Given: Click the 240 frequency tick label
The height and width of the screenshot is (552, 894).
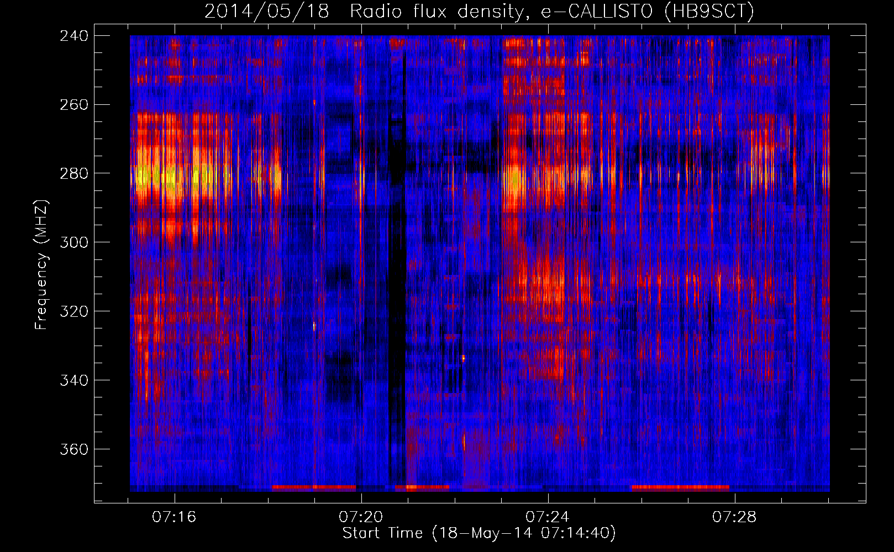Looking at the screenshot, I should 74,36.
